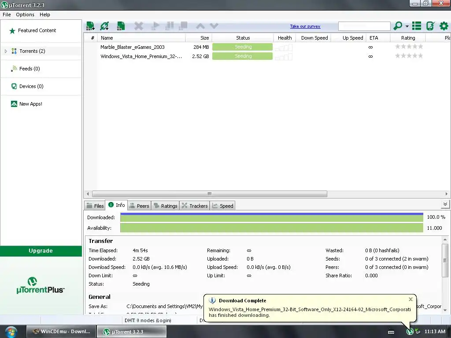This screenshot has width=451, height=338.
Task: Select the Windows_Vista_Home_Premium torrent row
Action: point(267,56)
